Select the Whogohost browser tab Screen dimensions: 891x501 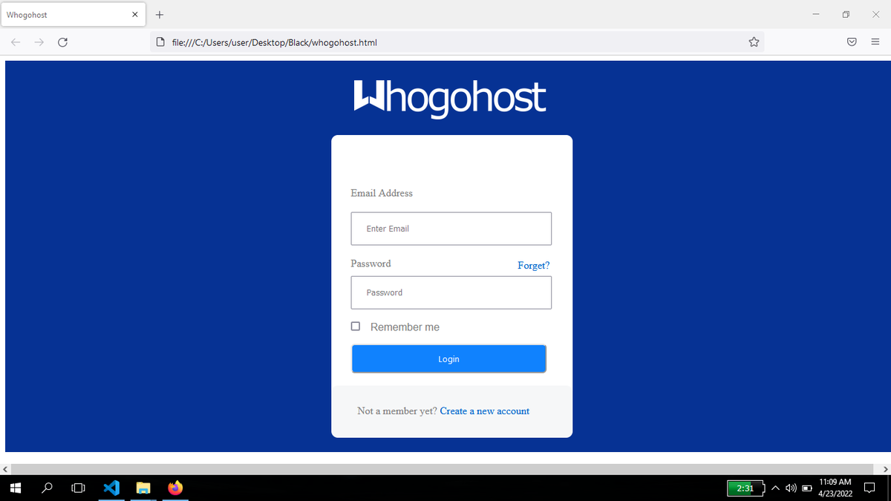coord(73,15)
